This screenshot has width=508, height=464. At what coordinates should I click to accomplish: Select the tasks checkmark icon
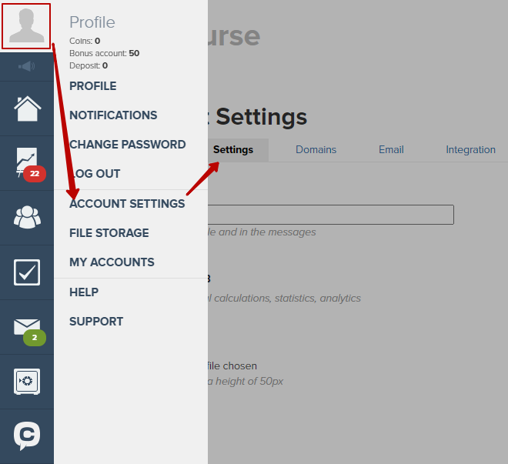coord(27,272)
